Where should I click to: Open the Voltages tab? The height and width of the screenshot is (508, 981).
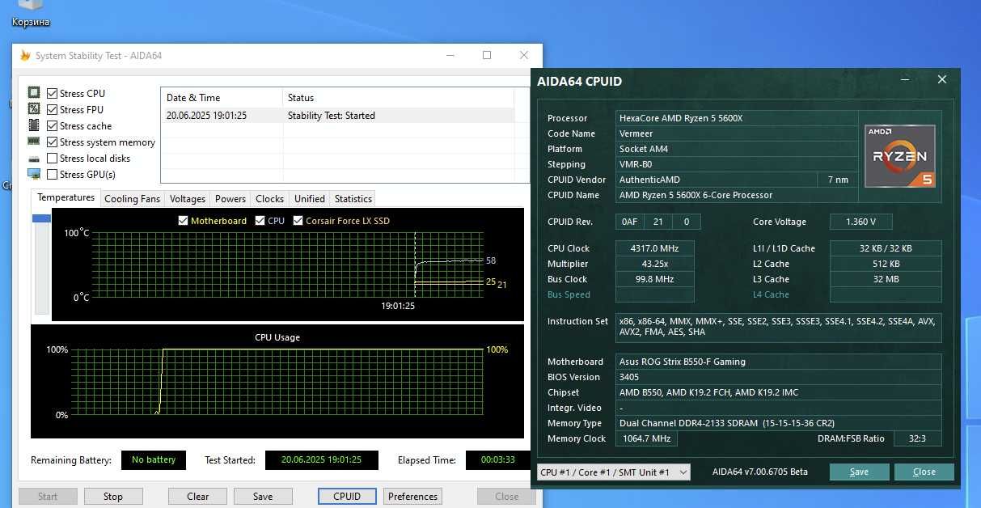tap(188, 199)
